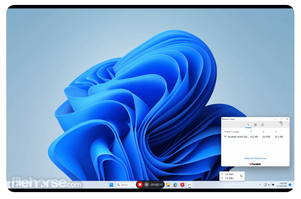The width and height of the screenshot is (301, 199).
Task: Click the Network Usage taskbar app icon
Action: pyautogui.click(x=189, y=185)
